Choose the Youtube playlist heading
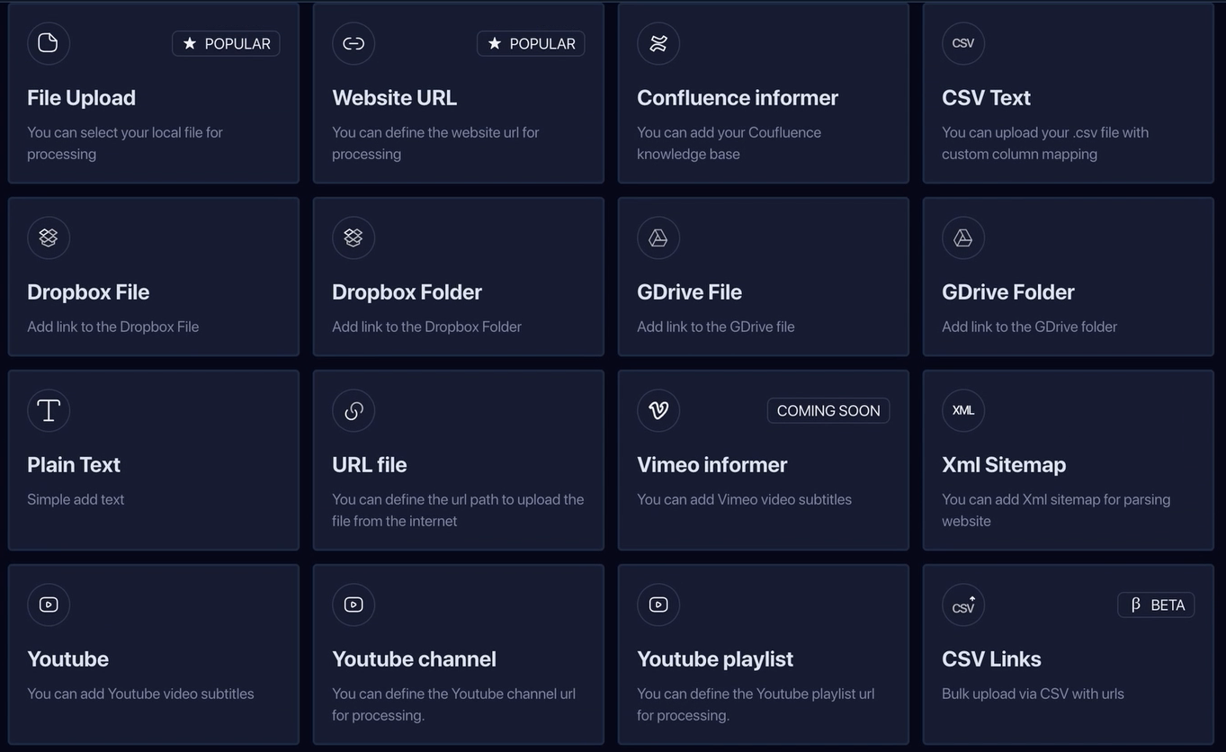This screenshot has width=1226, height=752. (715, 658)
